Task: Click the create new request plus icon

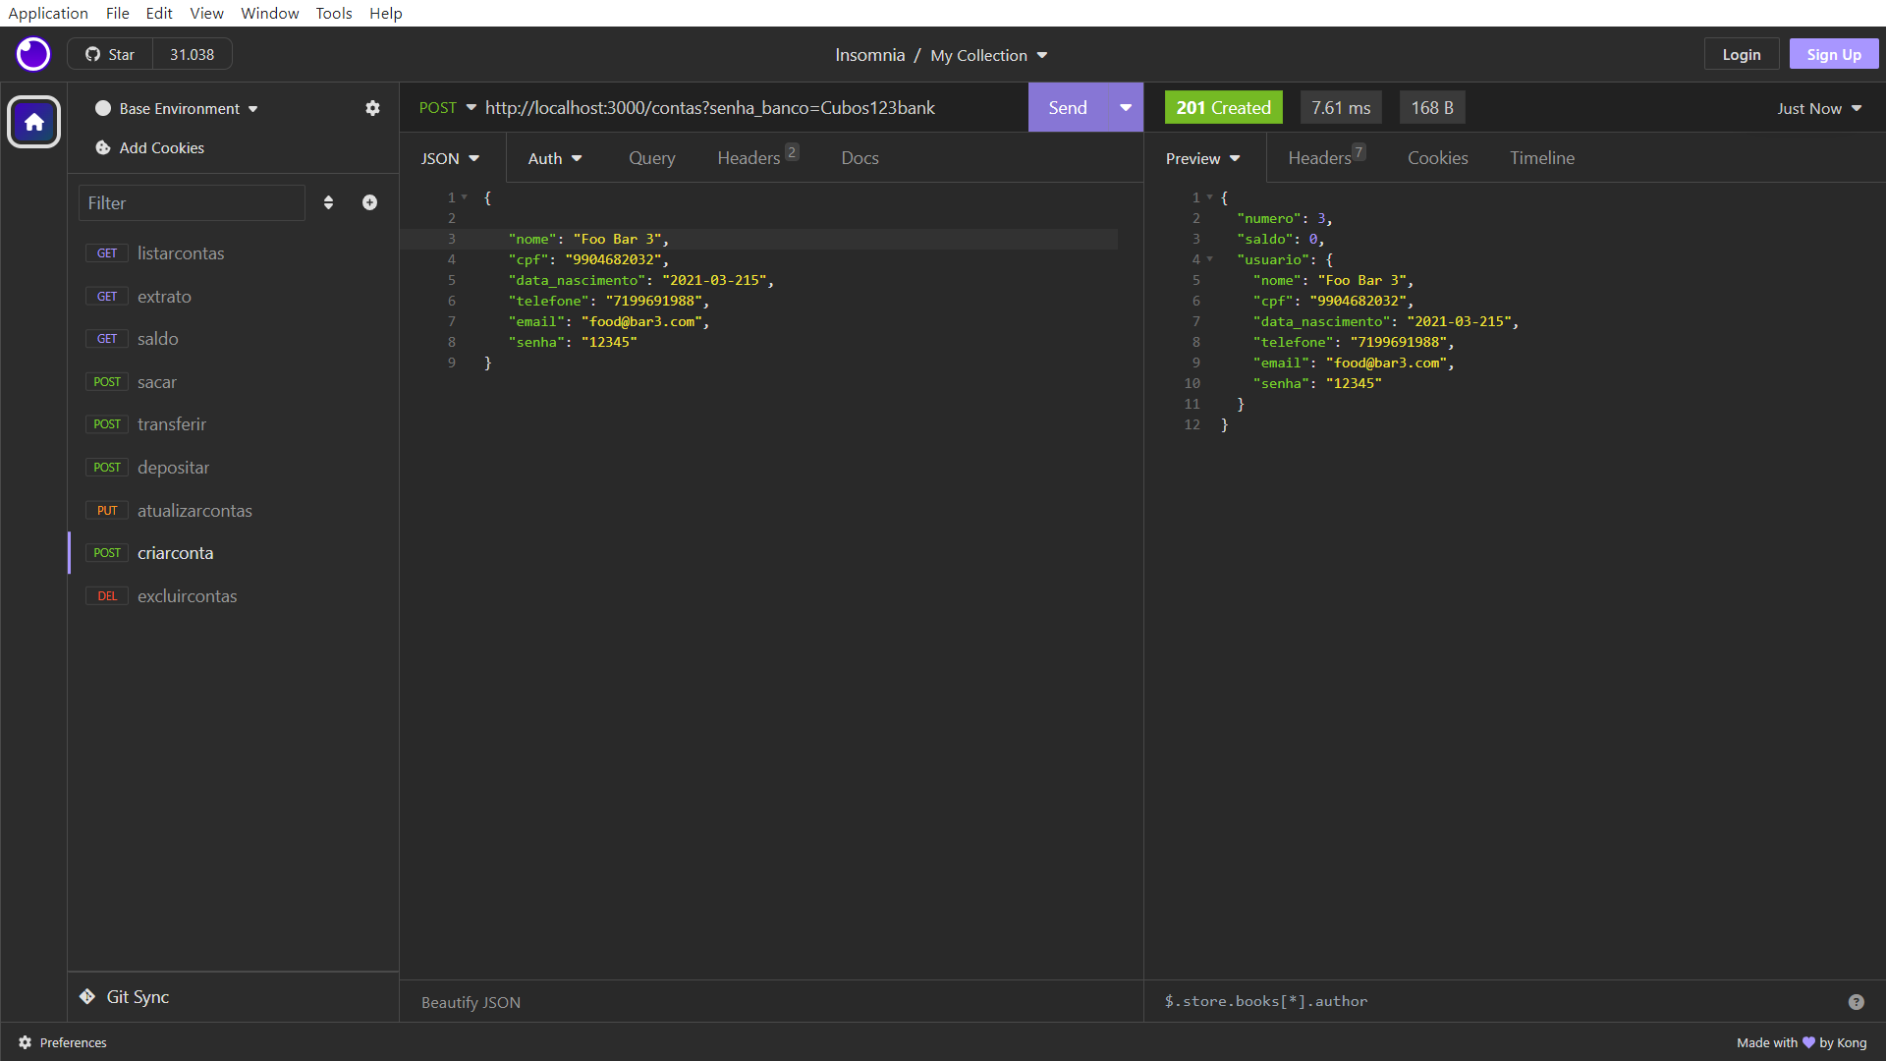Action: click(369, 202)
